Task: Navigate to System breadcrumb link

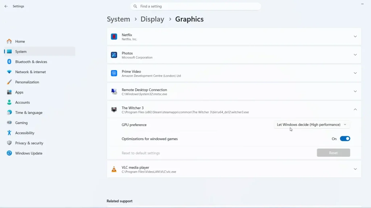Action: coord(118,19)
